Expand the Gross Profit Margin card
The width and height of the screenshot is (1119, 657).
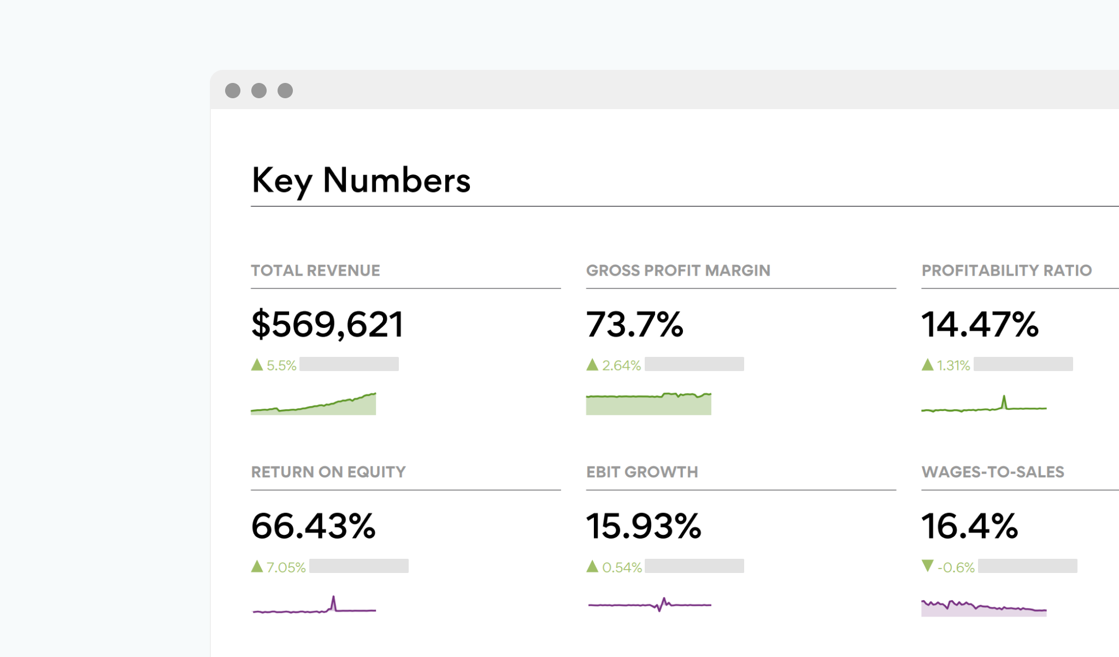click(678, 270)
